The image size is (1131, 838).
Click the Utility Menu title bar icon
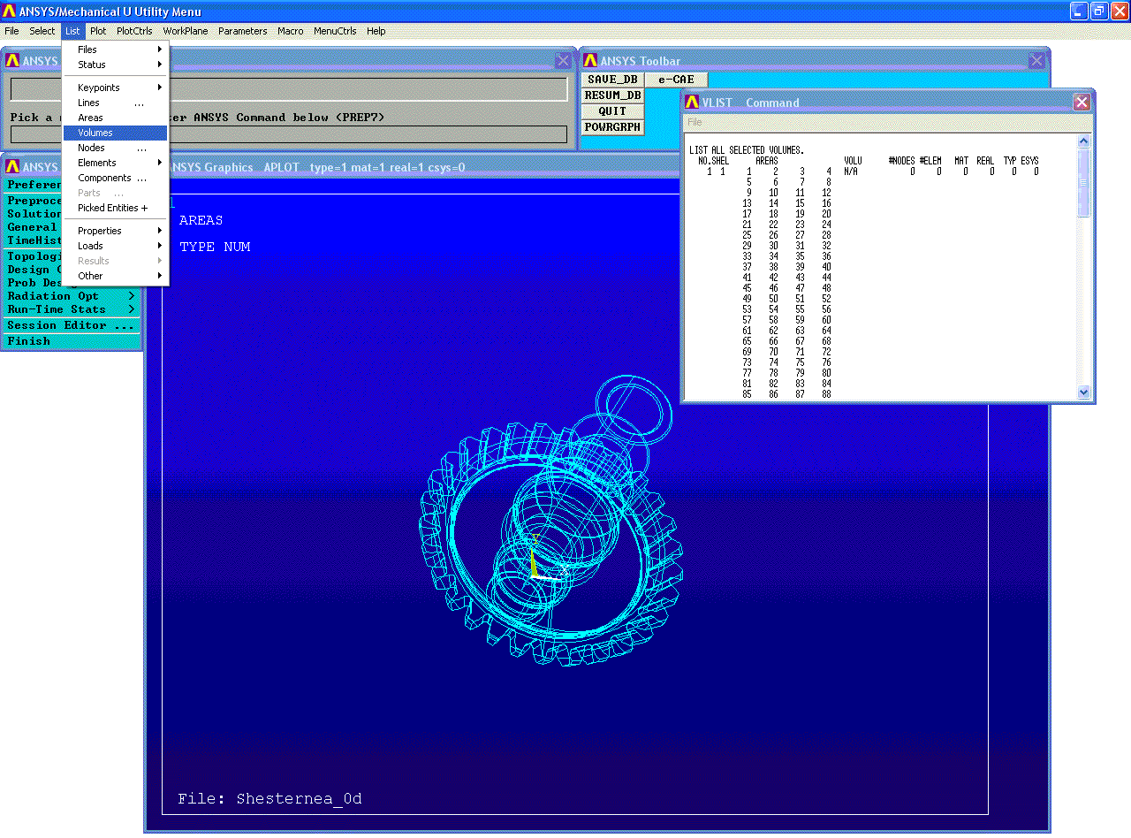tap(10, 11)
